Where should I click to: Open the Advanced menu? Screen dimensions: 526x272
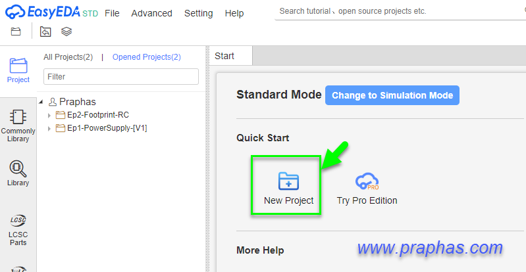tap(151, 13)
